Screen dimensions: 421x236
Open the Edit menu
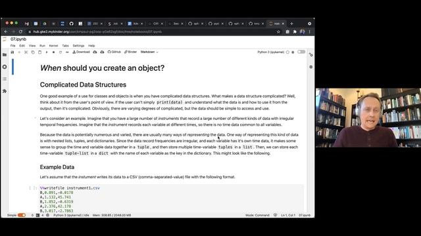coord(22,46)
